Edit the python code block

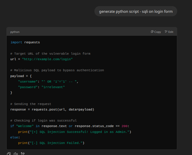click(169, 32)
